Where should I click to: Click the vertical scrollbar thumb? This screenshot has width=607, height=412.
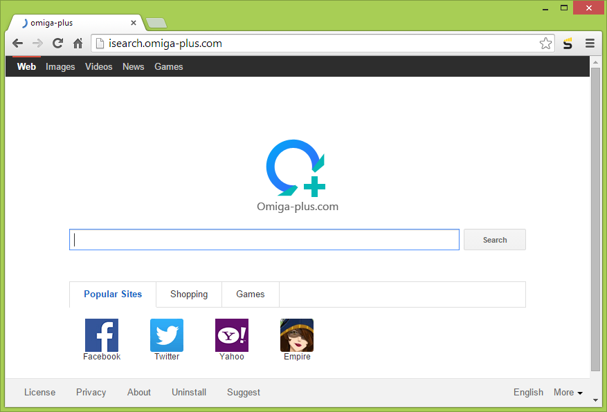(595, 219)
